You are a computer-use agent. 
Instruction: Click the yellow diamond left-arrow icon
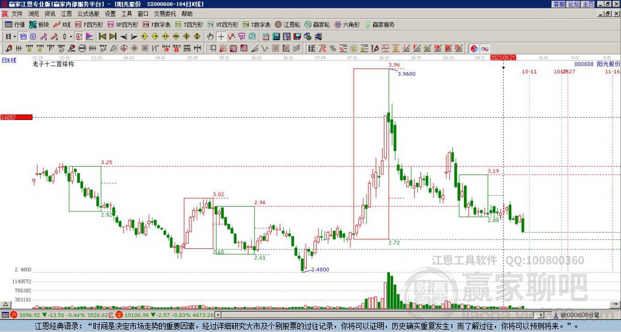[144, 36]
